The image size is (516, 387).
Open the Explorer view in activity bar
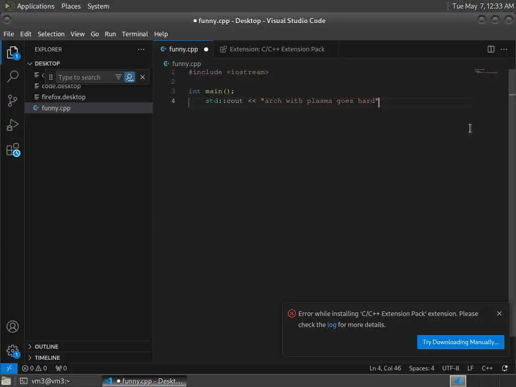point(13,52)
